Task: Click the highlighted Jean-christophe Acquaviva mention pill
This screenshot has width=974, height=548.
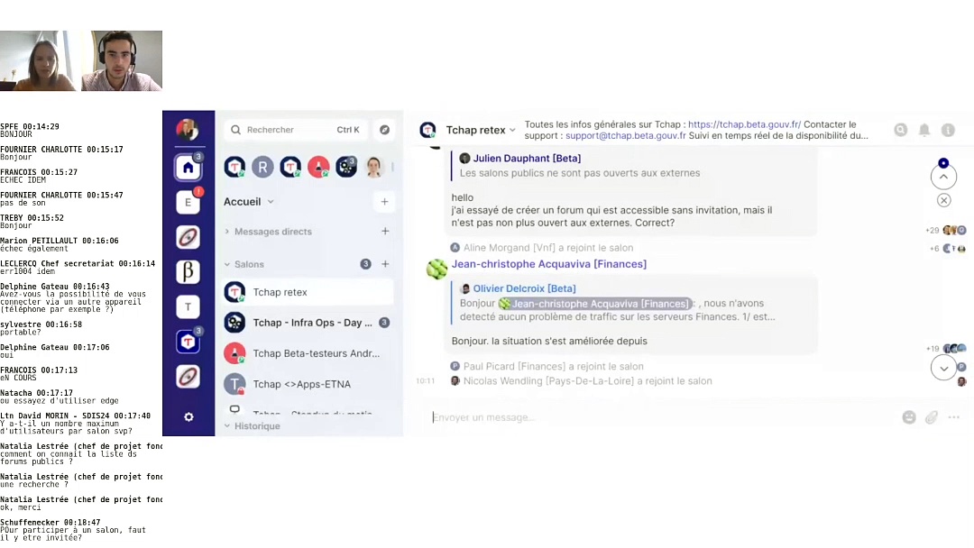Action: coord(594,304)
